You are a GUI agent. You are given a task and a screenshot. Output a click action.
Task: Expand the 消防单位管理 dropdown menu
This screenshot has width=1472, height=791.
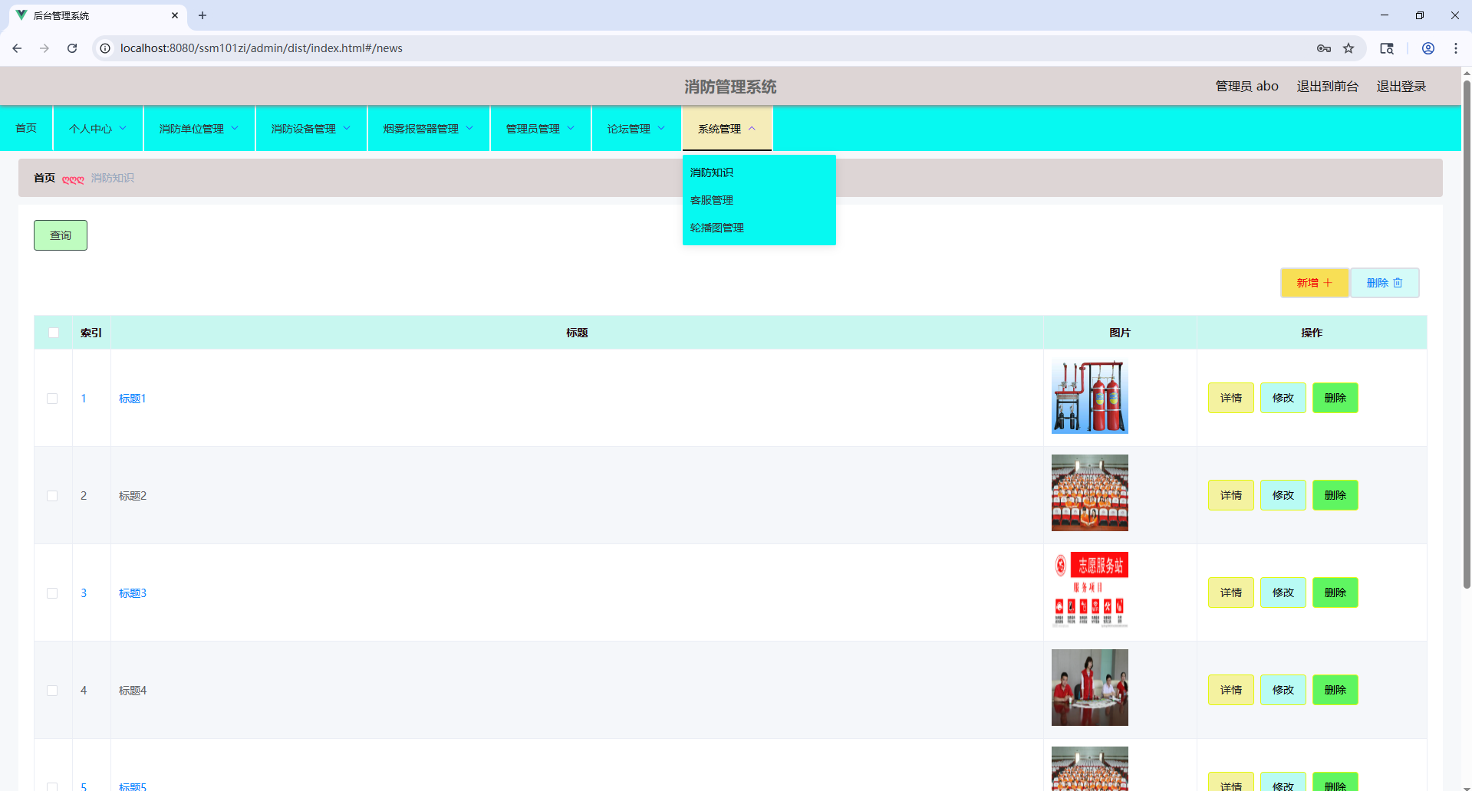point(199,129)
